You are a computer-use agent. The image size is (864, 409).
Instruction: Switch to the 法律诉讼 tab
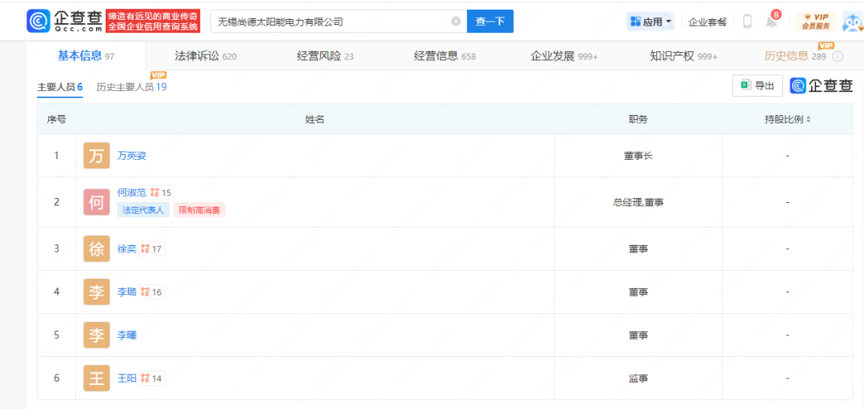(206, 56)
